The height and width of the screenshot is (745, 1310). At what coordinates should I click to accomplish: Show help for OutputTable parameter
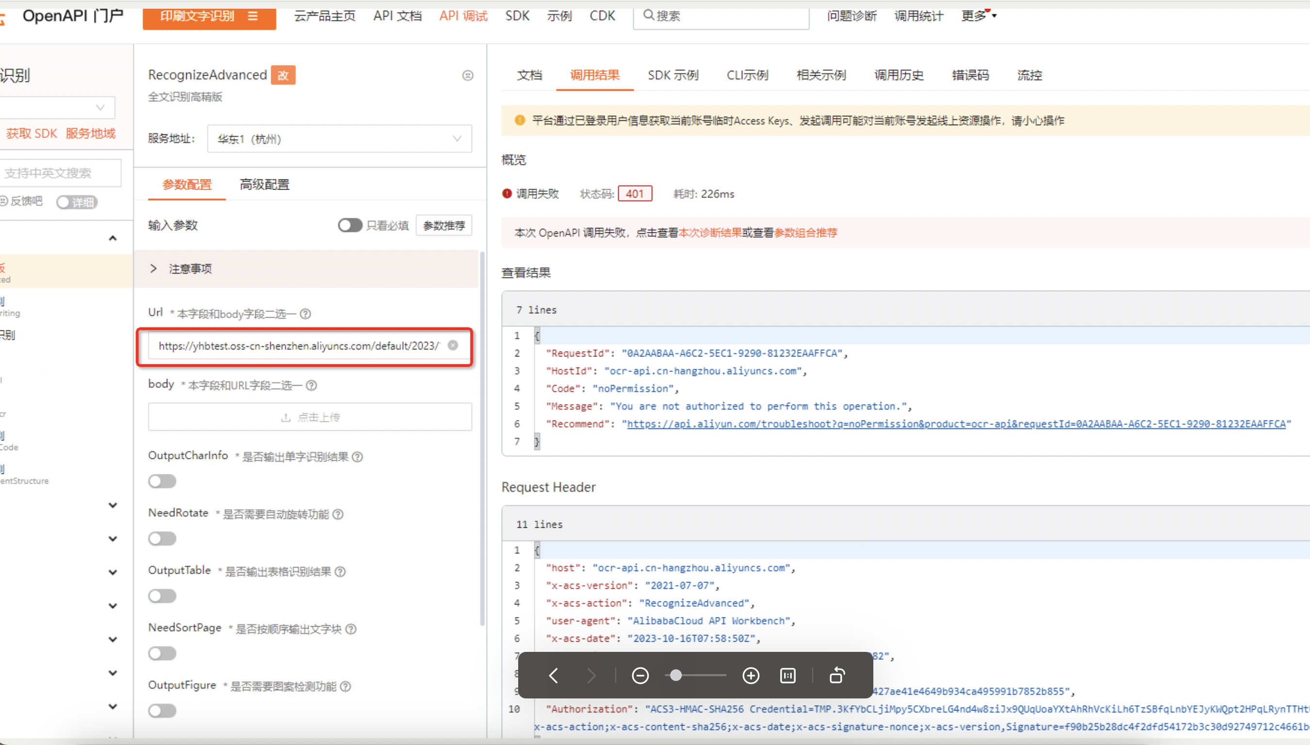coord(340,571)
